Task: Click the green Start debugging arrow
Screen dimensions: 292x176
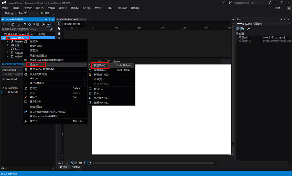Action: click(42, 13)
